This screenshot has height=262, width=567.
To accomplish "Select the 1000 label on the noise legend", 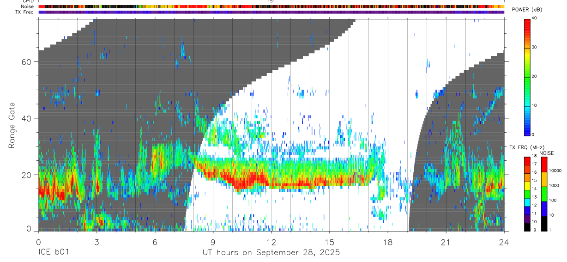I will [x=554, y=185].
